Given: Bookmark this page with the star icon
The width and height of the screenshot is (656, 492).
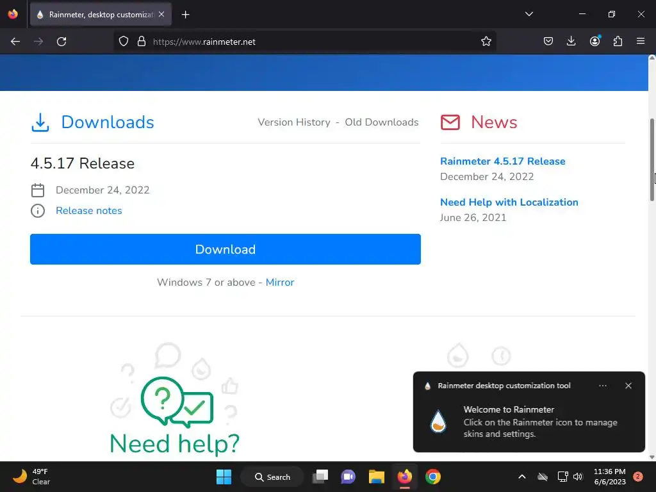Looking at the screenshot, I should click(486, 42).
